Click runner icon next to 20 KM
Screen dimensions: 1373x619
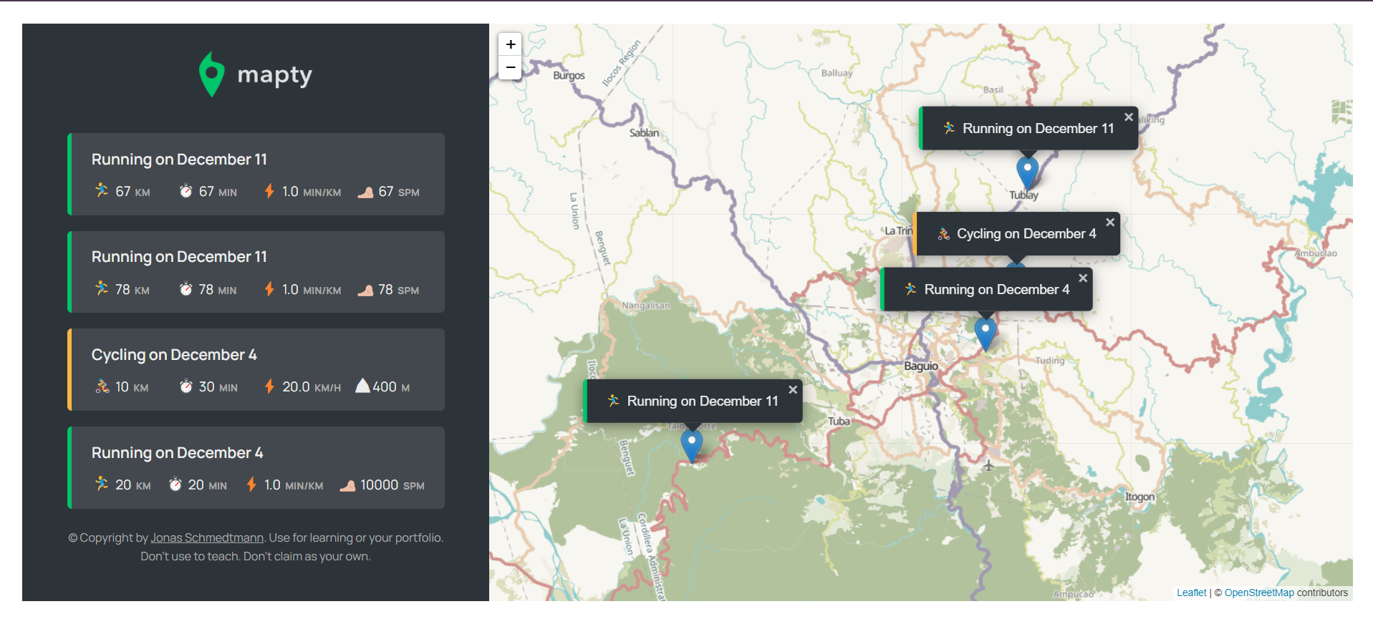(102, 484)
